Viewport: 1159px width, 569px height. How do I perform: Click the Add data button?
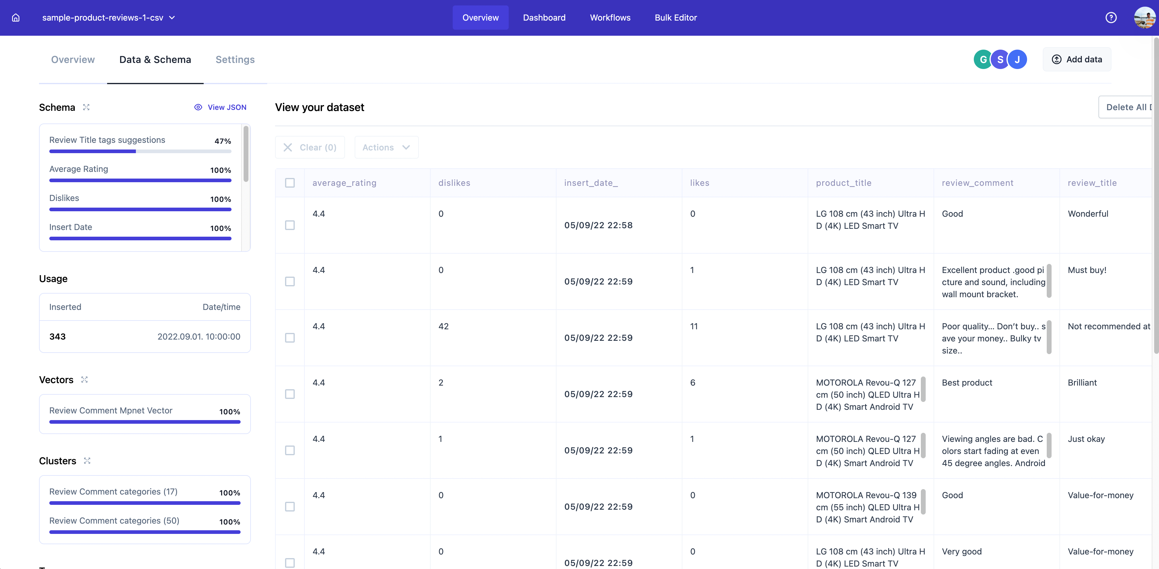[x=1077, y=59]
